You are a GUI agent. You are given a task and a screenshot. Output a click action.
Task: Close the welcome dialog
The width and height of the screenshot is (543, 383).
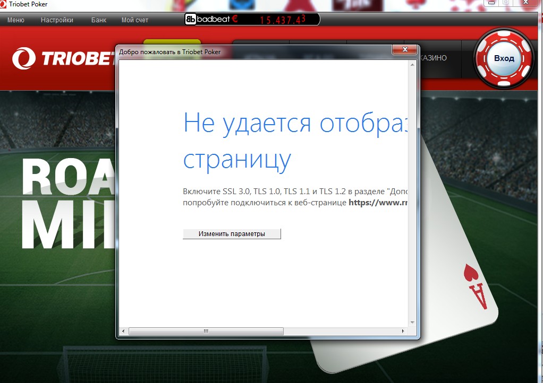(x=404, y=49)
